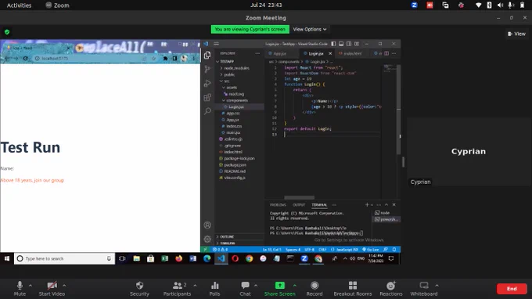The image size is (532, 299).
Task: Open the Explorer view in VS Code activity bar
Action: click(207, 55)
